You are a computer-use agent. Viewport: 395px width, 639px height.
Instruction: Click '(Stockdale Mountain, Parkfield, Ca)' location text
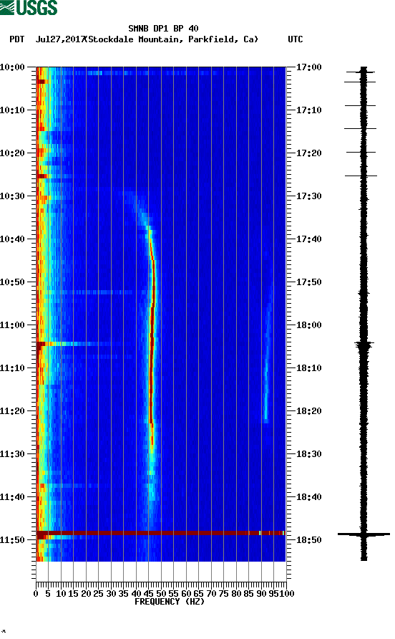(x=172, y=39)
